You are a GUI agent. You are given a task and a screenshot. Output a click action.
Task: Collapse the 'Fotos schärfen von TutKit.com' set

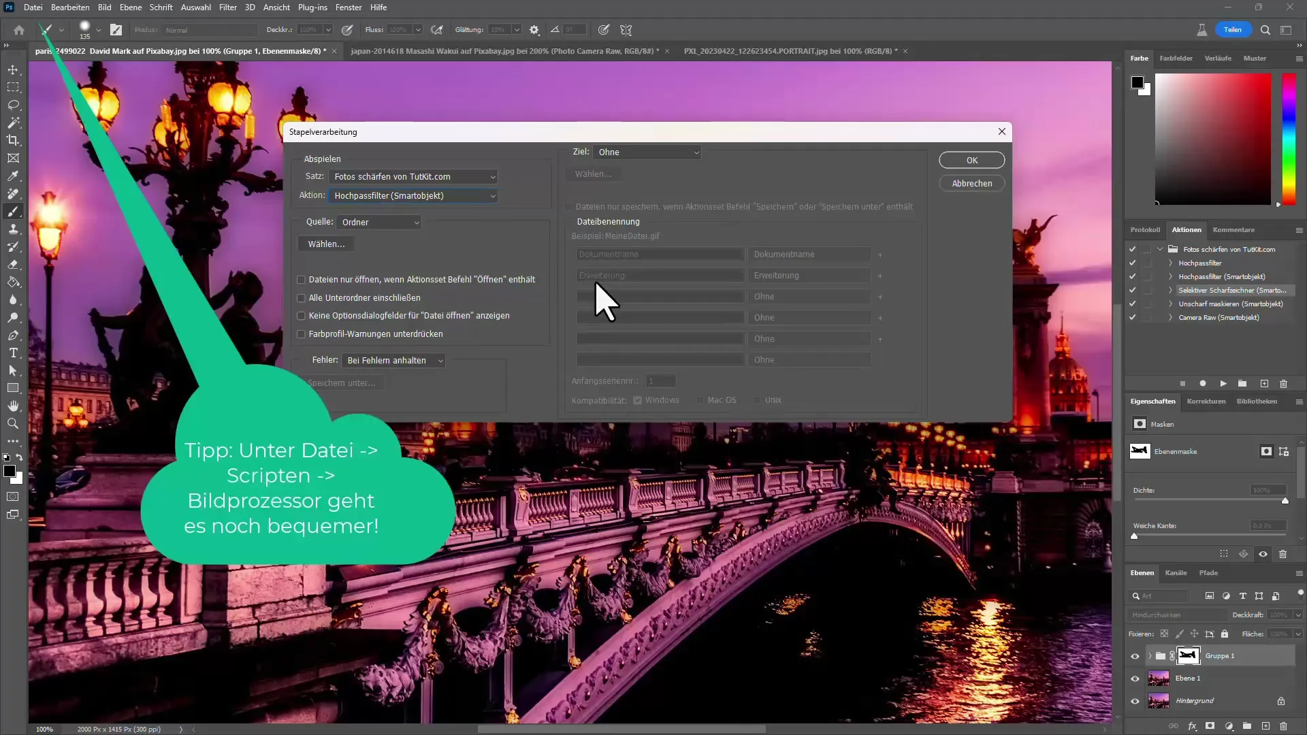tap(1160, 249)
